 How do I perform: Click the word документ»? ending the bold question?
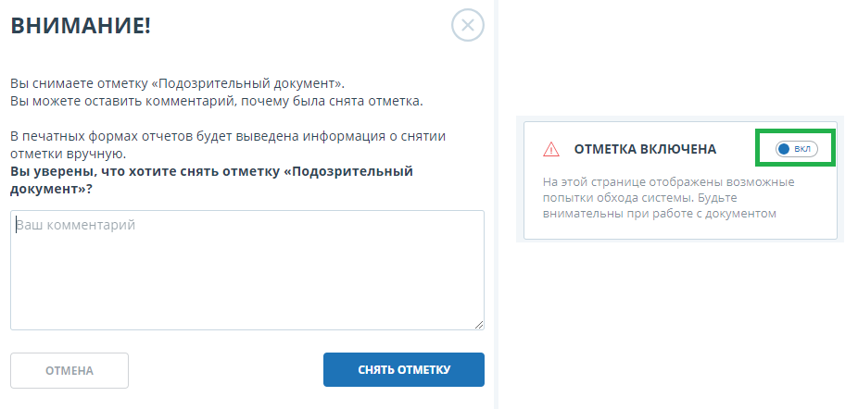tap(51, 189)
